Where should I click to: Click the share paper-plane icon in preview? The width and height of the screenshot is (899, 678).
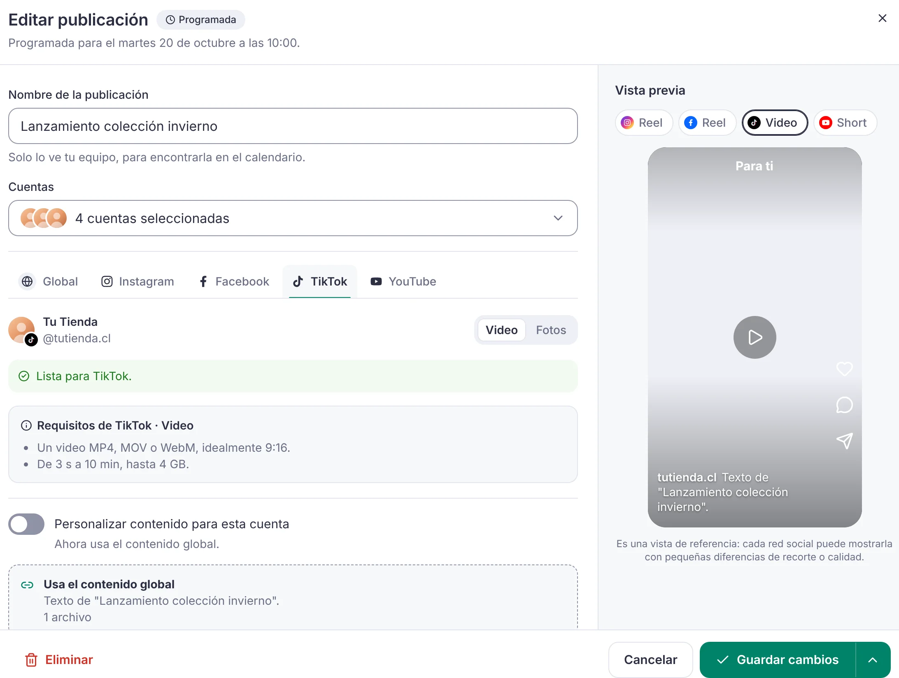tap(844, 441)
